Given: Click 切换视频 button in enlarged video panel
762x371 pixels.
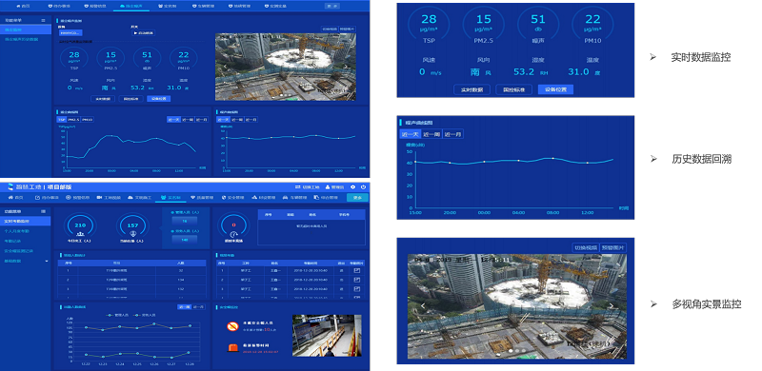Looking at the screenshot, I should coord(586,247).
